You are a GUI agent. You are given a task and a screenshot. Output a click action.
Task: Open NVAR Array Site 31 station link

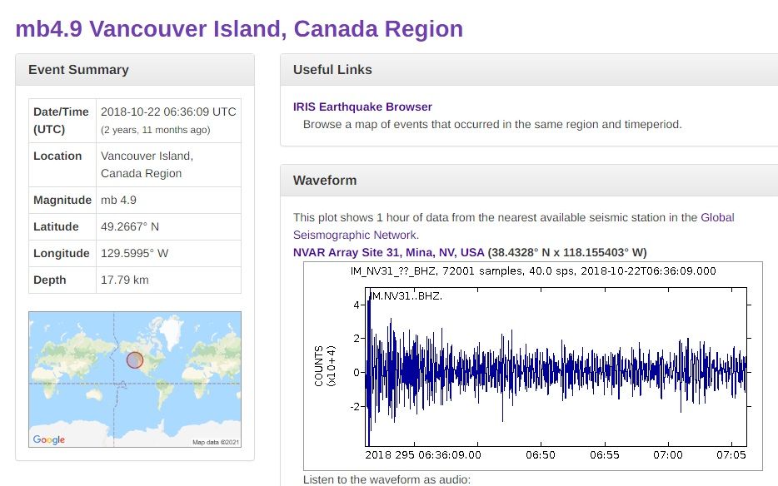pyautogui.click(x=388, y=252)
